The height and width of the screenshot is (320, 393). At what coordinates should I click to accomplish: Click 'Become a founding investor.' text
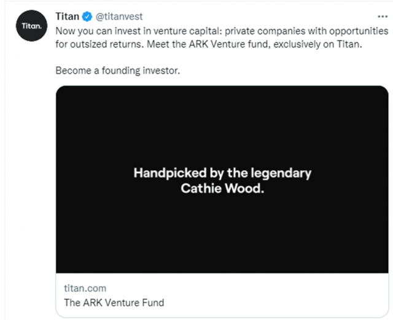coord(118,71)
